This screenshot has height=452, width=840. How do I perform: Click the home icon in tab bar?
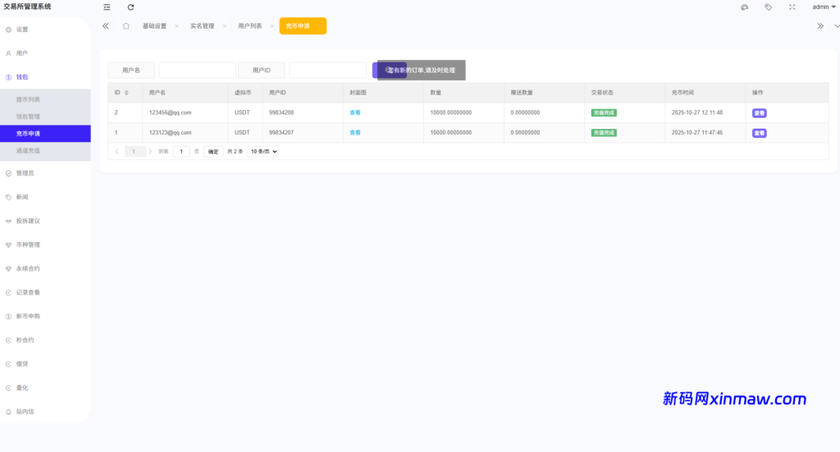(x=126, y=26)
